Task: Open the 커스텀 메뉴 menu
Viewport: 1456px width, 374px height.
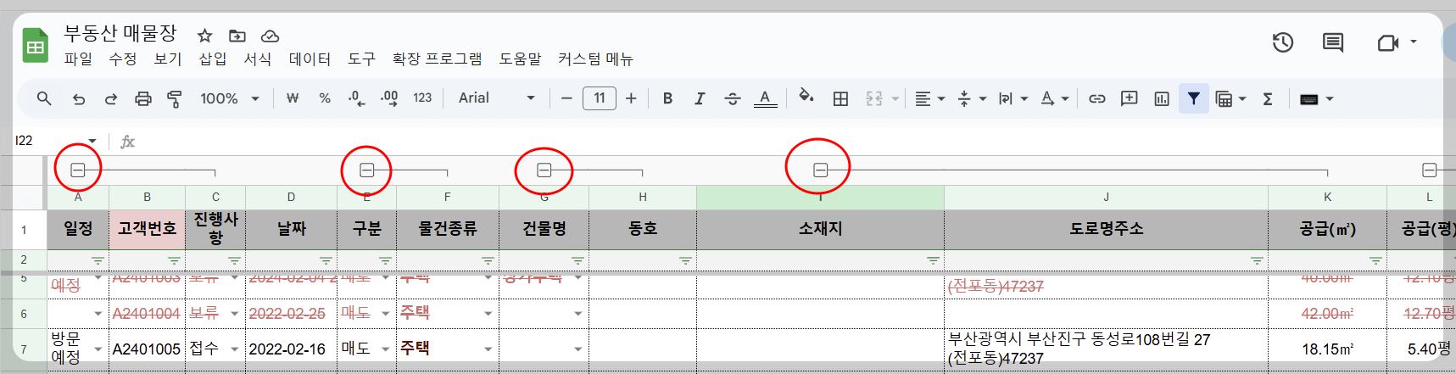Action: click(595, 59)
